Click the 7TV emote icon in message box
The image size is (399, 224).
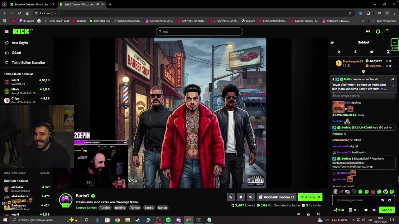(x=383, y=200)
